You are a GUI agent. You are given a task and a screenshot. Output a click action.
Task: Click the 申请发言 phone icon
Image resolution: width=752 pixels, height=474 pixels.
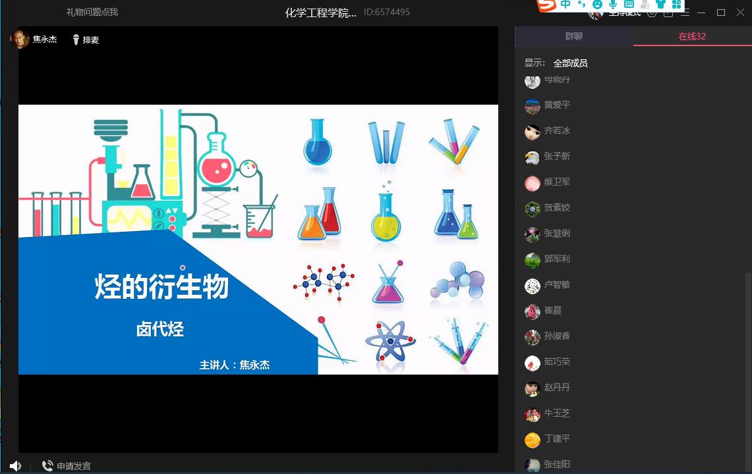(x=47, y=466)
